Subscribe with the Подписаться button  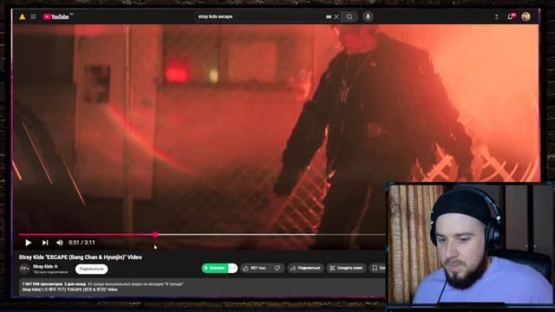coord(91,270)
